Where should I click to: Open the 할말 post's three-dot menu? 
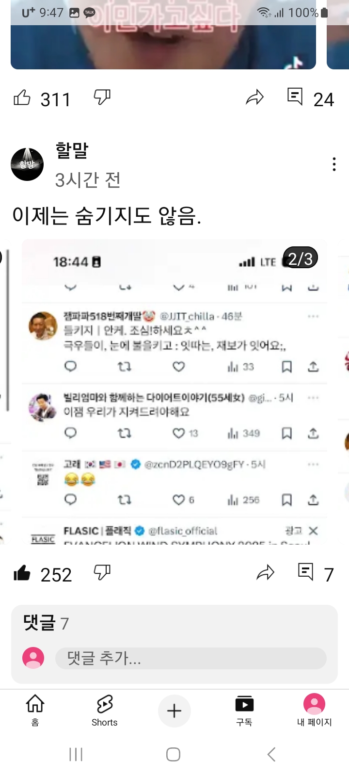point(334,164)
